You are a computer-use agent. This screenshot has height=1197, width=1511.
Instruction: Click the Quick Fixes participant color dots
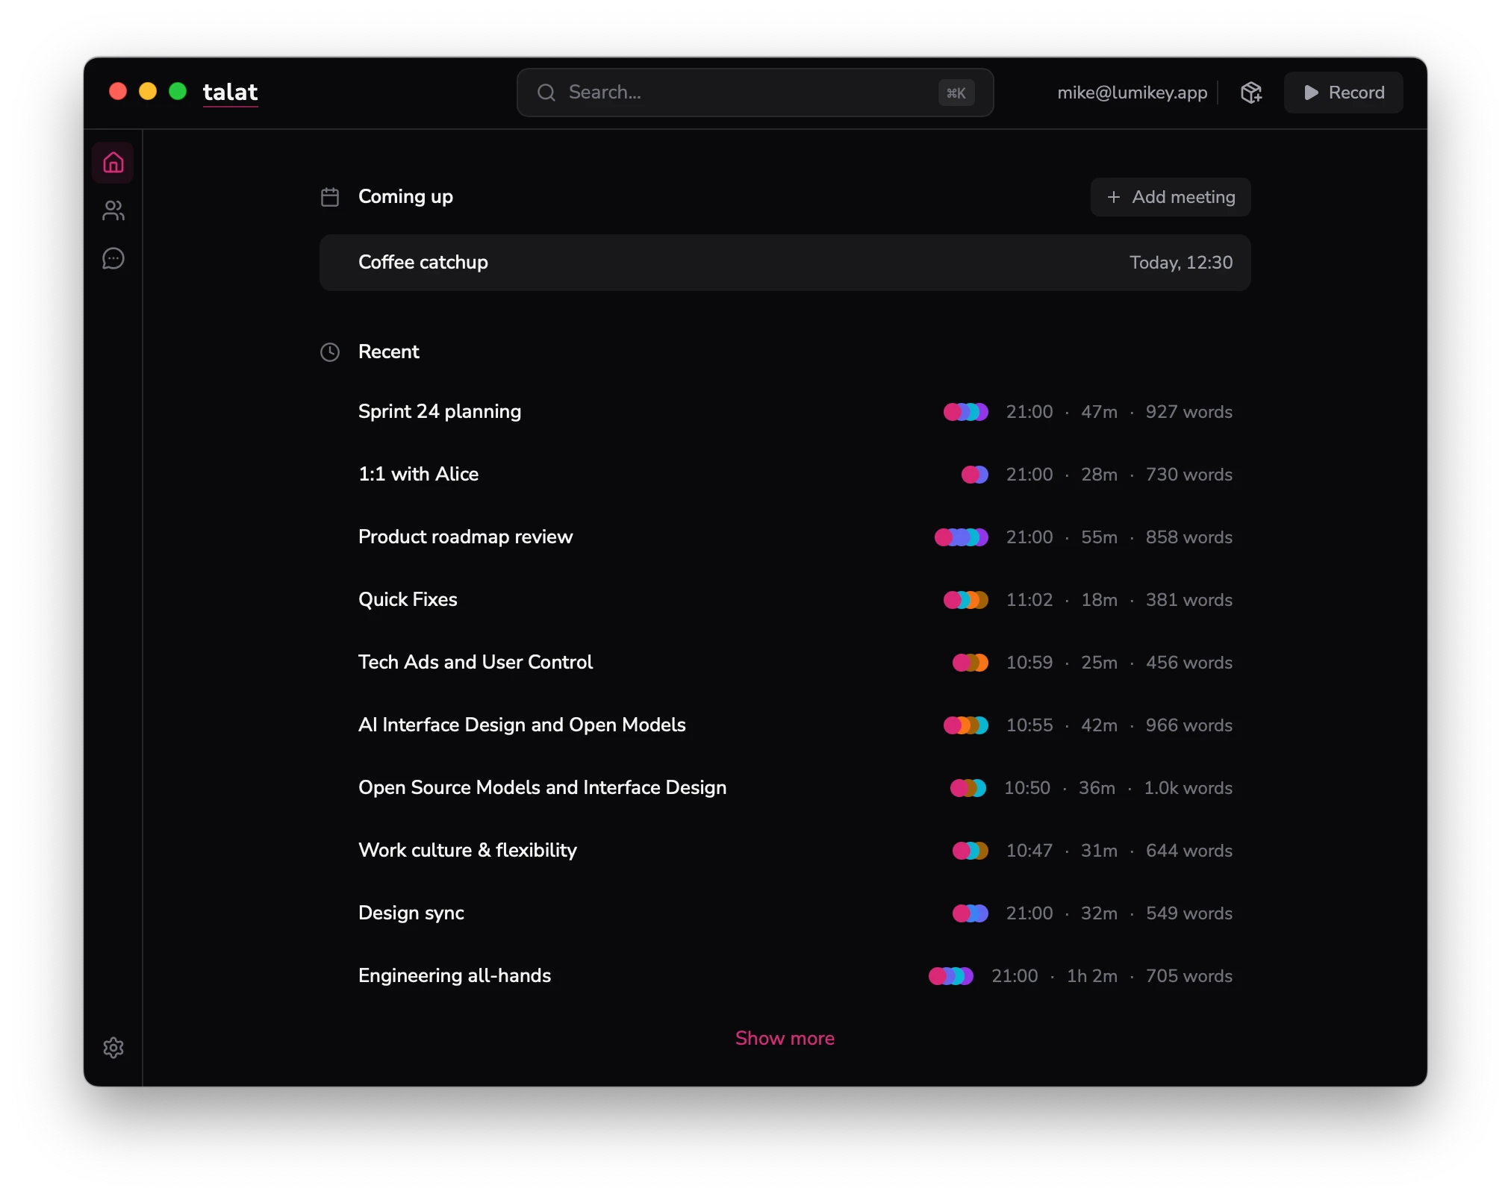click(965, 600)
